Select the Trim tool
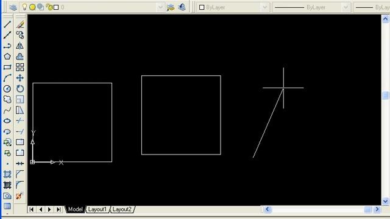The image size is (390, 219). (20, 120)
